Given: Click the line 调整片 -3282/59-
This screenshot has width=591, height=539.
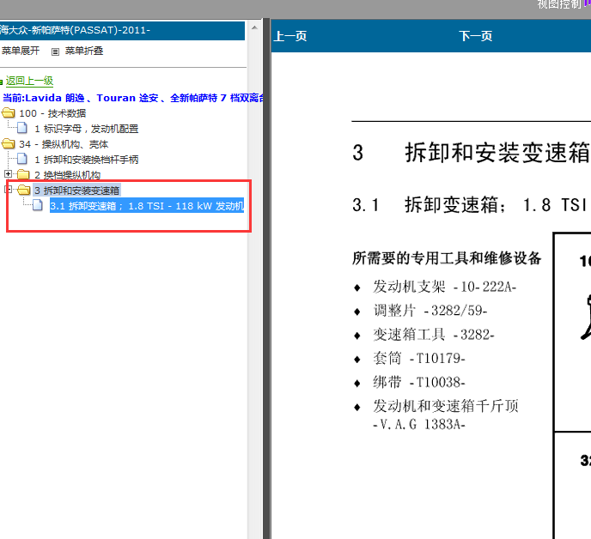Looking at the screenshot, I should coord(430,311).
